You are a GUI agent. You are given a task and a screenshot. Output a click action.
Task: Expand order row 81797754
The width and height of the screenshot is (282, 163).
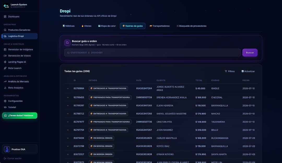point(68,130)
